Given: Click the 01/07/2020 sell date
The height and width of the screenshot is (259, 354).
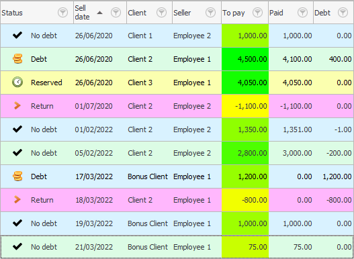Looking at the screenshot, I should [x=93, y=106].
